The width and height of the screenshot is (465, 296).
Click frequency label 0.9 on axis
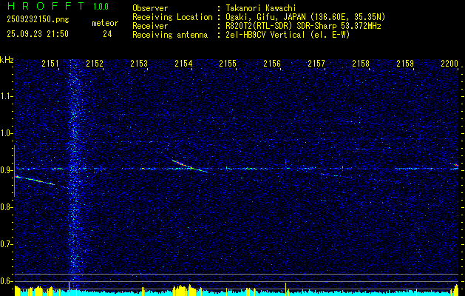click(x=6, y=170)
